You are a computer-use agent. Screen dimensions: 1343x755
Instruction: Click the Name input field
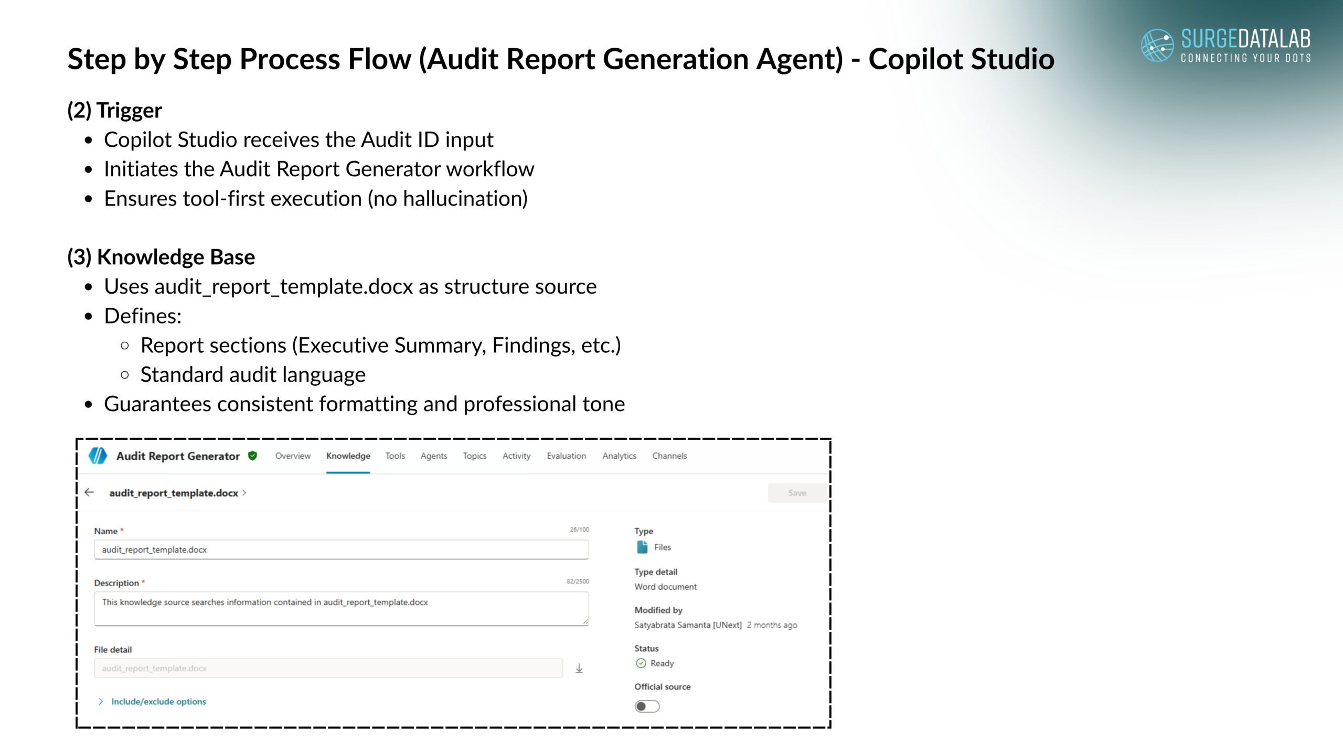tap(342, 549)
